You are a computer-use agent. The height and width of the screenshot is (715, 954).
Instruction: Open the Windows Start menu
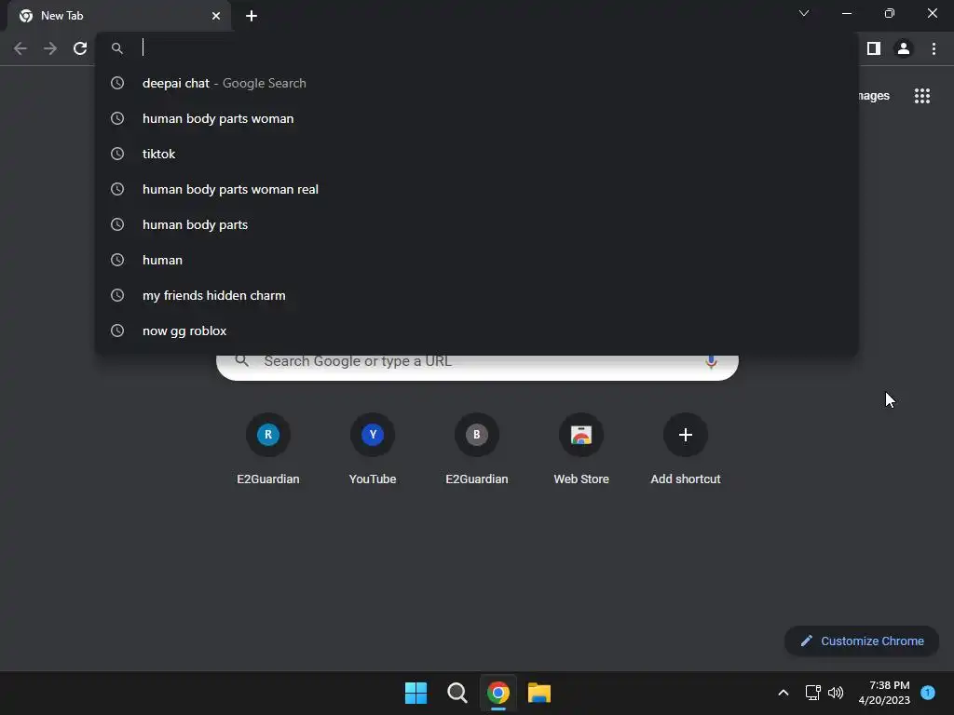click(x=416, y=693)
